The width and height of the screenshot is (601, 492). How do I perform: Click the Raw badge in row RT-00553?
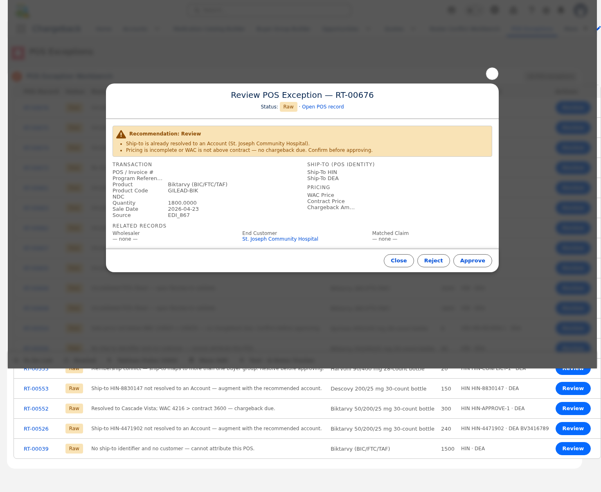click(x=74, y=388)
